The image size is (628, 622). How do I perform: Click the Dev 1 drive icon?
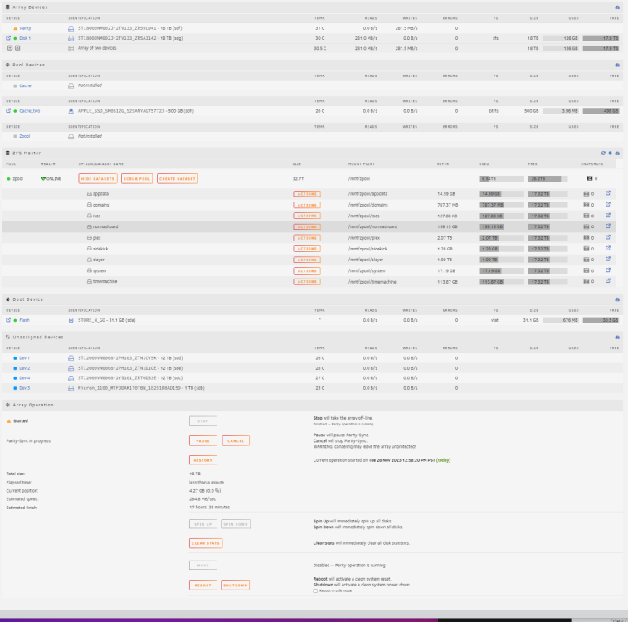[x=71, y=358]
